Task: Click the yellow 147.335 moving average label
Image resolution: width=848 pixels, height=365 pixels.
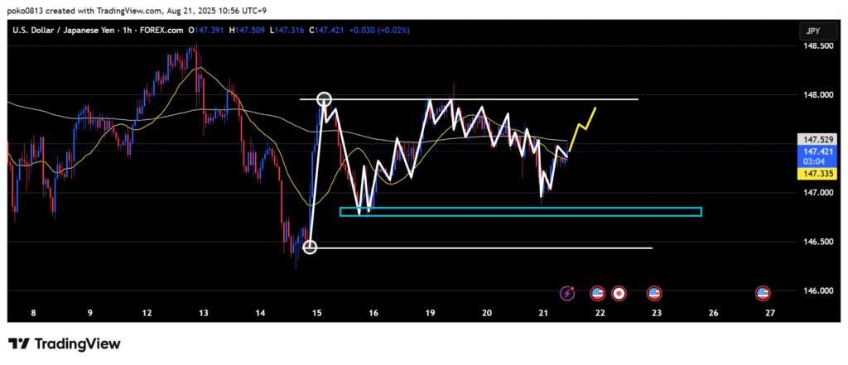Action: coord(808,175)
